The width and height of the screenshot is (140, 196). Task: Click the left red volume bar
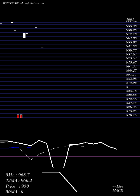coord(18,116)
